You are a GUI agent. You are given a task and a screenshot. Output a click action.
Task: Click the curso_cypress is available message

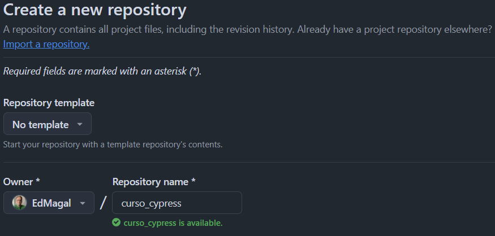click(173, 222)
